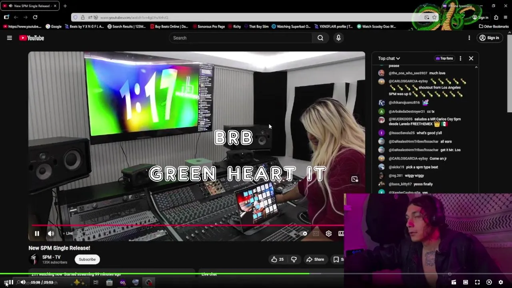The width and height of the screenshot is (512, 288).
Task: Share the New SPM Single Release video
Action: (315, 259)
